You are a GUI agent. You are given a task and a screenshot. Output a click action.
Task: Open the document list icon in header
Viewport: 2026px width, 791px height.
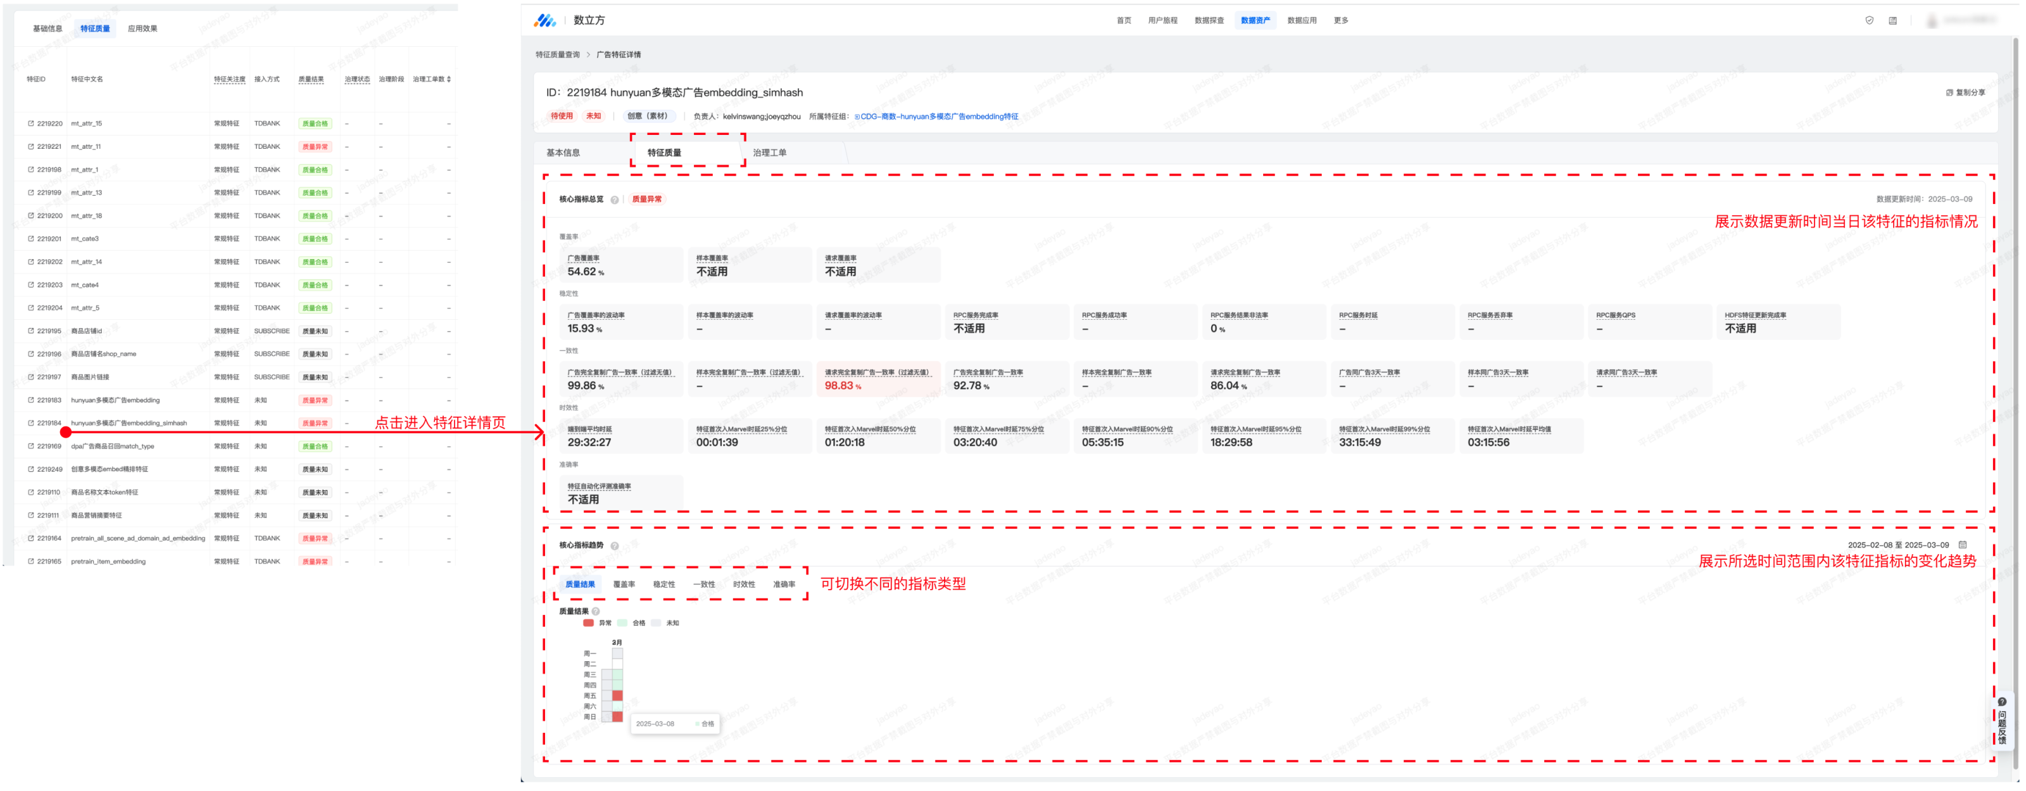point(1892,20)
